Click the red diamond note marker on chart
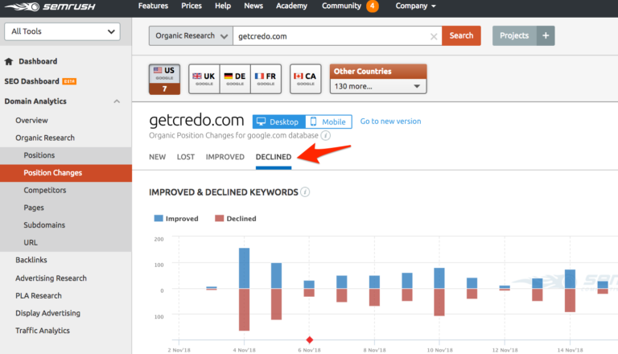The height and width of the screenshot is (354, 618). click(x=309, y=340)
